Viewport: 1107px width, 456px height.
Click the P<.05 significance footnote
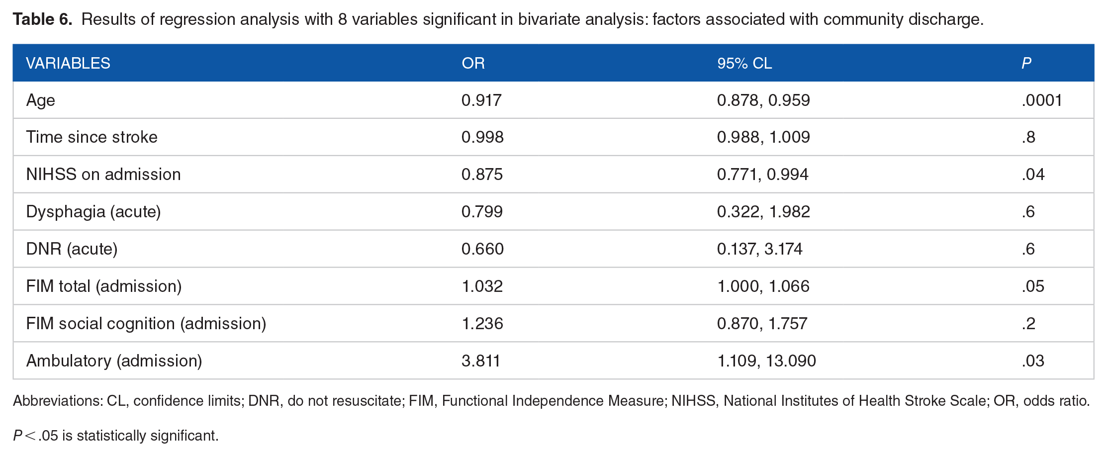[x=116, y=436]
